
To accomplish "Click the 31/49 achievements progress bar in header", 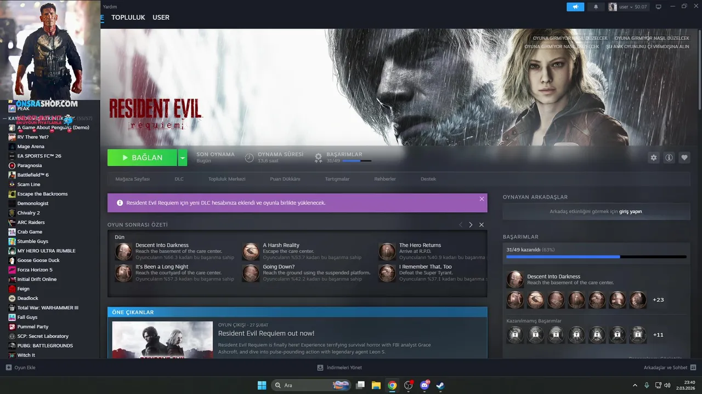I will (x=356, y=161).
